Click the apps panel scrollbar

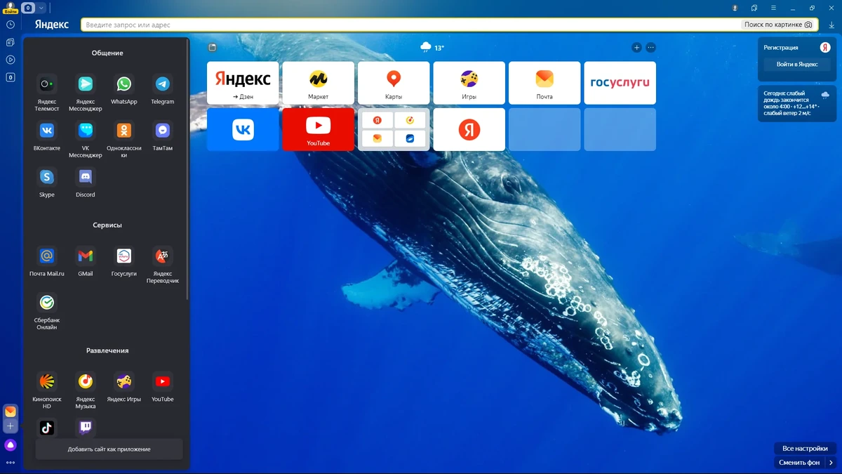[187, 170]
